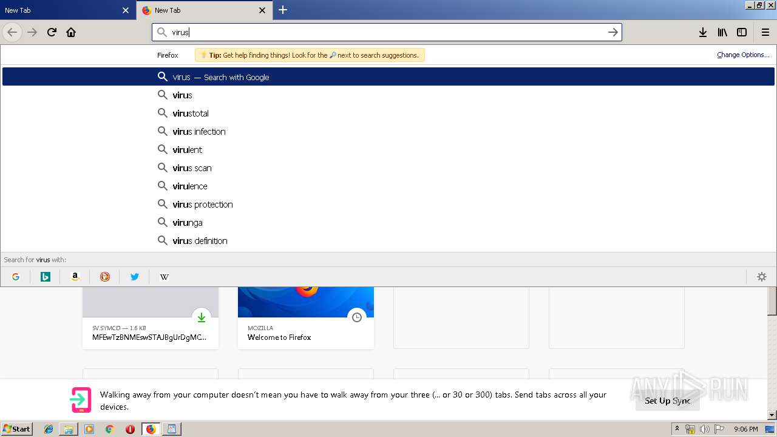The width and height of the screenshot is (777, 437).
Task: Click the forward navigation arrow
Action: point(32,32)
